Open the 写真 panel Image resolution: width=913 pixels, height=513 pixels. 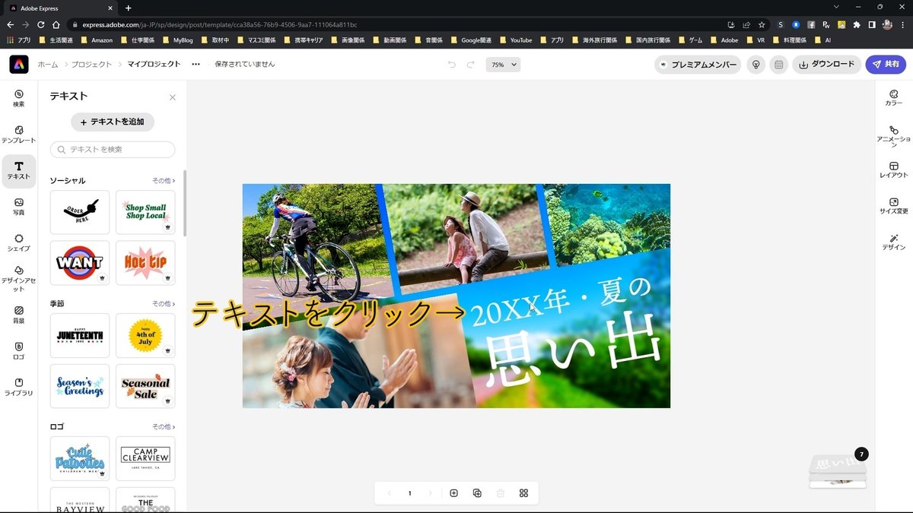[19, 207]
